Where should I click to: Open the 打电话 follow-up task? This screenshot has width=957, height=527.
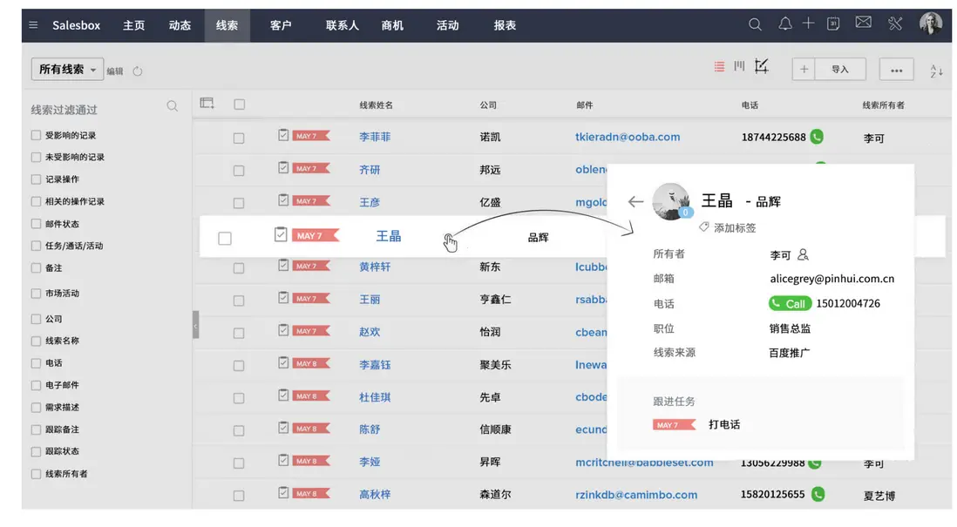[x=724, y=424]
